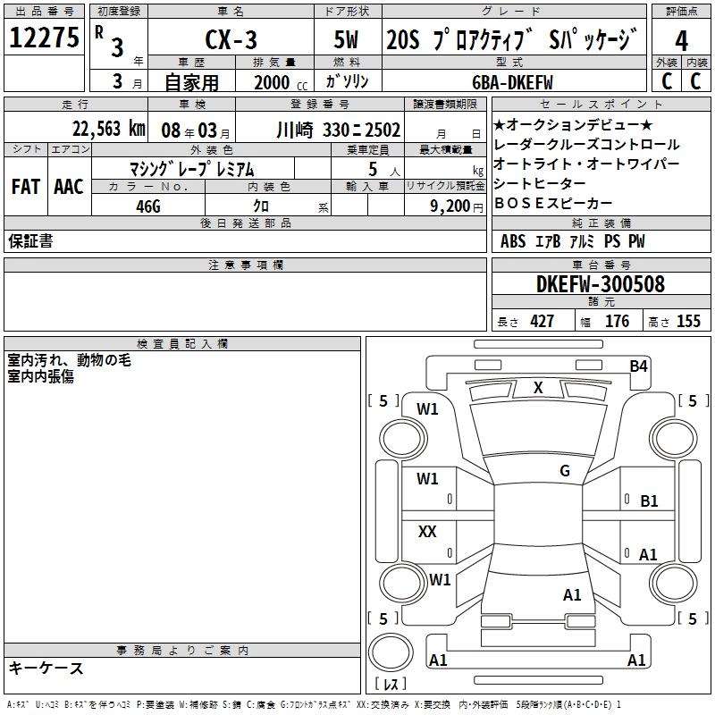Select mileage value 22,563 km

coord(109,129)
